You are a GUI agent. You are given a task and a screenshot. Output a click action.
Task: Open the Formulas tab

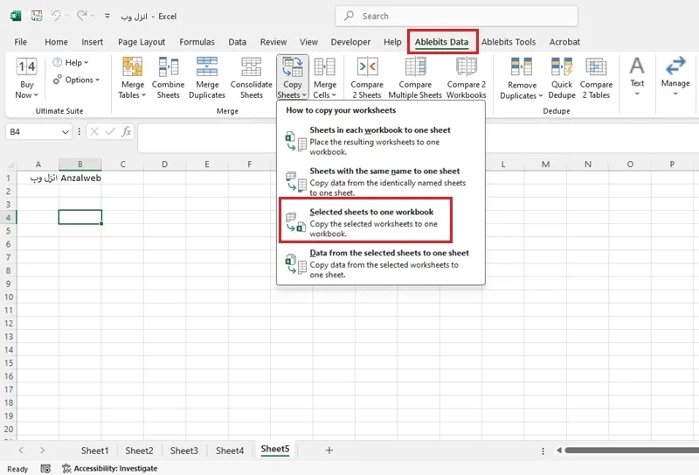(197, 42)
